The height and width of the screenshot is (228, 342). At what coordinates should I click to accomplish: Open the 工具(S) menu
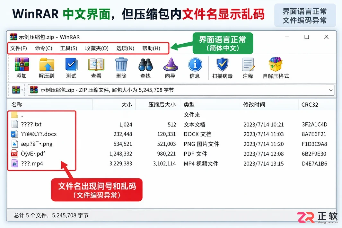(x=69, y=48)
